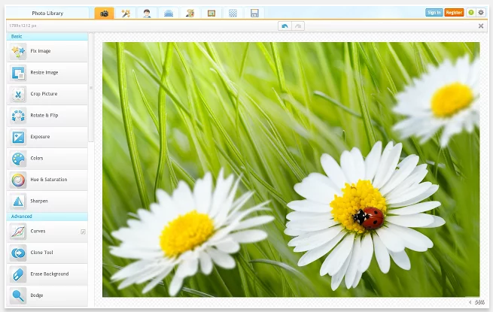Open settings with the gear icon
This screenshot has width=493, height=312.
[x=481, y=13]
